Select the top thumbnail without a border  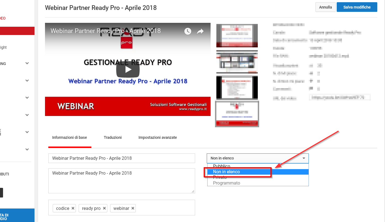pyautogui.click(x=237, y=36)
